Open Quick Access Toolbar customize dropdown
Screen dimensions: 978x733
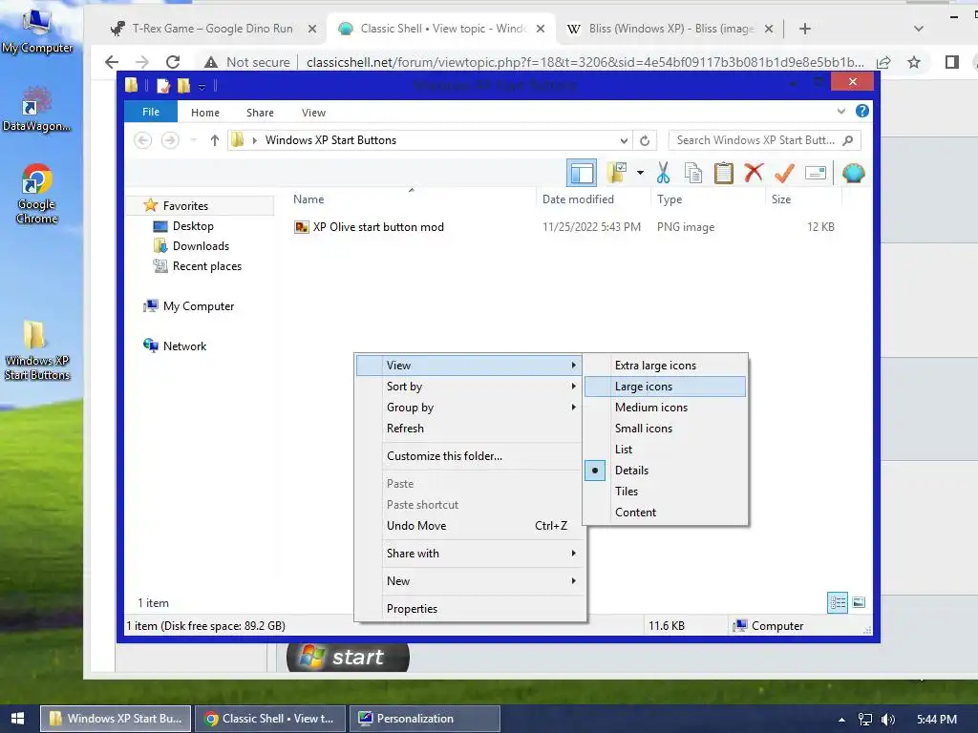tap(202, 86)
